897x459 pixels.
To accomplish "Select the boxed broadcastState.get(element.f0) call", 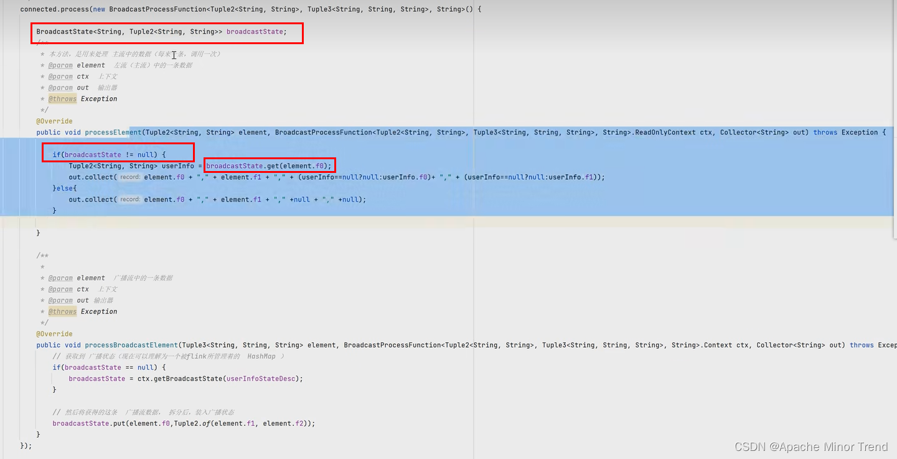I will tap(269, 165).
